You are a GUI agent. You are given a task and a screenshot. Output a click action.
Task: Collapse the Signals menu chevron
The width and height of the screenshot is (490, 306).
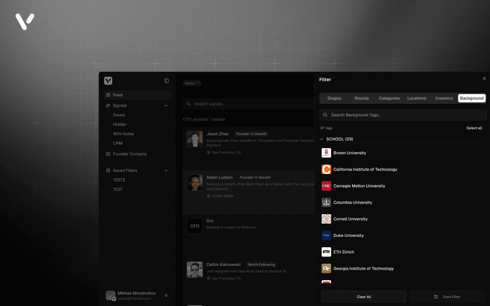click(x=166, y=106)
